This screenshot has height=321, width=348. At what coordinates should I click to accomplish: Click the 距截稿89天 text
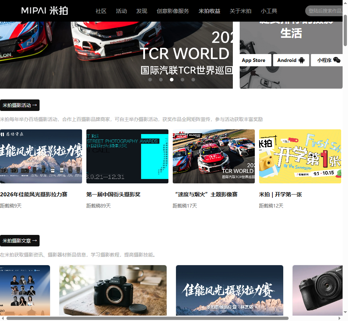pos(99,206)
